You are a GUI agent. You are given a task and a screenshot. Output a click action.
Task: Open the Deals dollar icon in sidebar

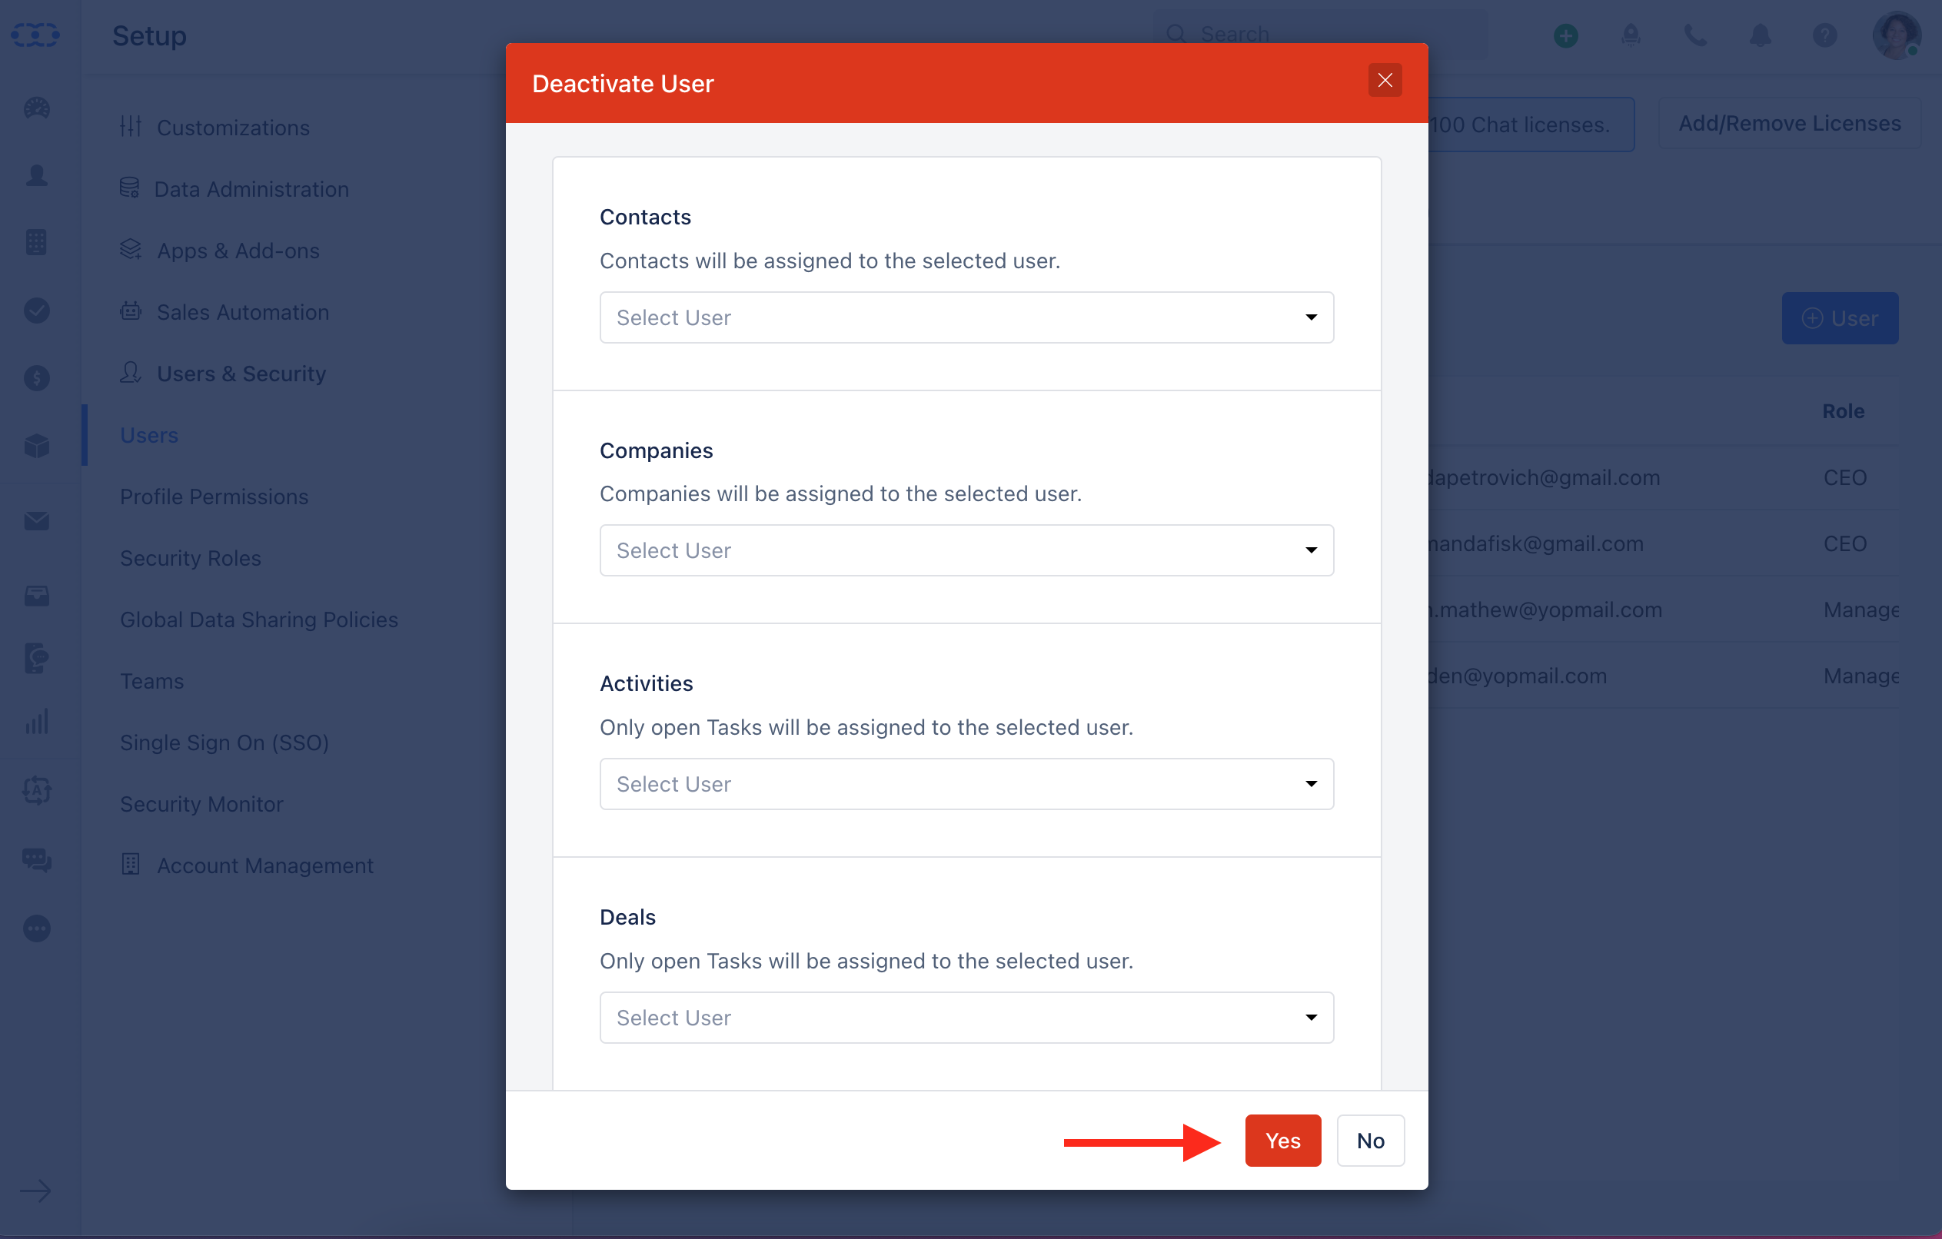pos(35,378)
